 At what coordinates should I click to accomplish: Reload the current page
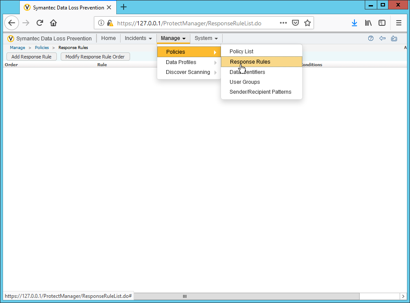[x=40, y=23]
